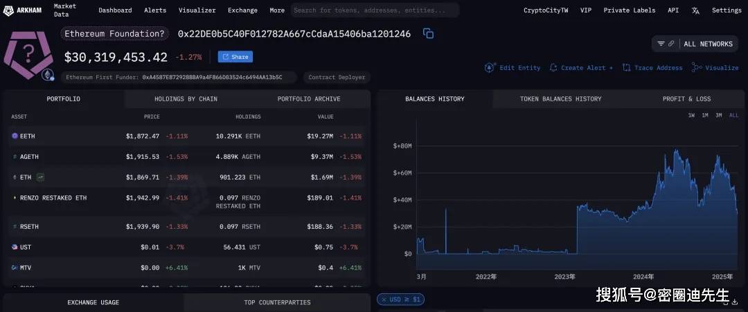Screen dimensions: 748x312
Task: Click the RSETH token icon
Action: (15, 227)
